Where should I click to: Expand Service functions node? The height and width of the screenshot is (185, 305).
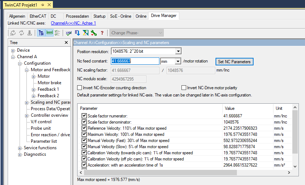pos(20,148)
